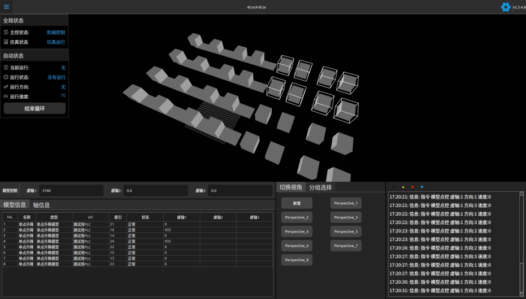Select the Perspective_8 view button
This screenshot has width=526, height=299.
297,260
